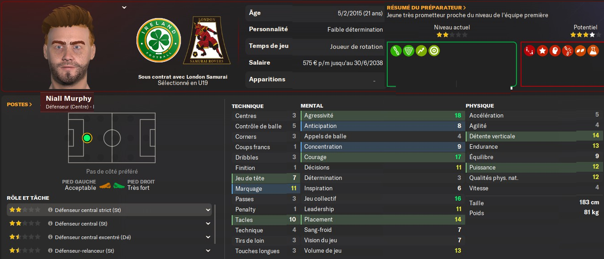604x259 pixels.
Task: Click info icon beside Défenseur central strict
Action: 50,210
